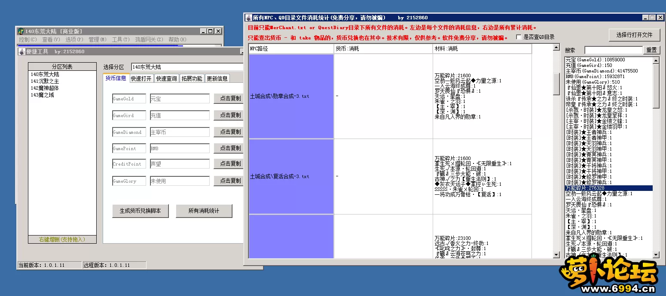Click table scrollbar up arrow
Viewport: 666px width, 296px height.
coord(556,48)
